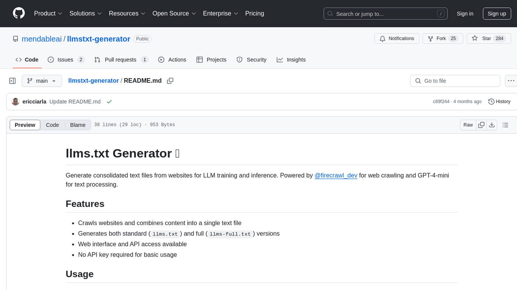
Task: Switch to Preview view
Action: [x=25, y=125]
